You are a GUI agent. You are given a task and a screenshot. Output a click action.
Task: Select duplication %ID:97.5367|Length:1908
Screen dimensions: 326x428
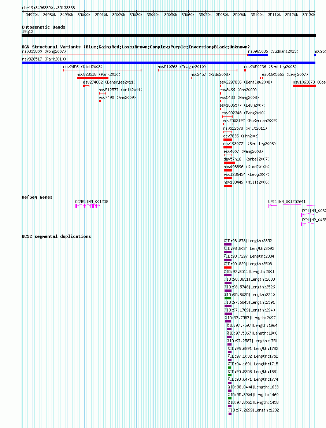(252, 333)
